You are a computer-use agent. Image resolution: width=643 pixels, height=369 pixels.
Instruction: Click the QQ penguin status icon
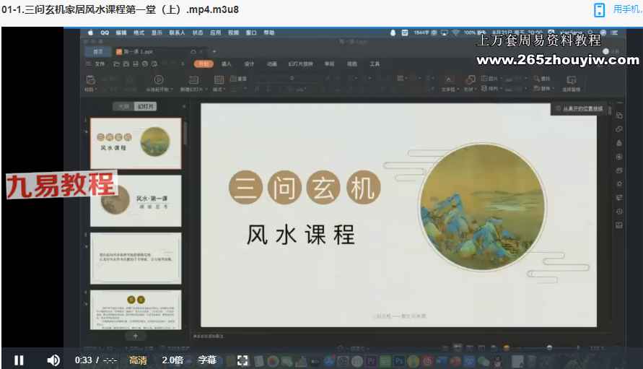(x=393, y=32)
